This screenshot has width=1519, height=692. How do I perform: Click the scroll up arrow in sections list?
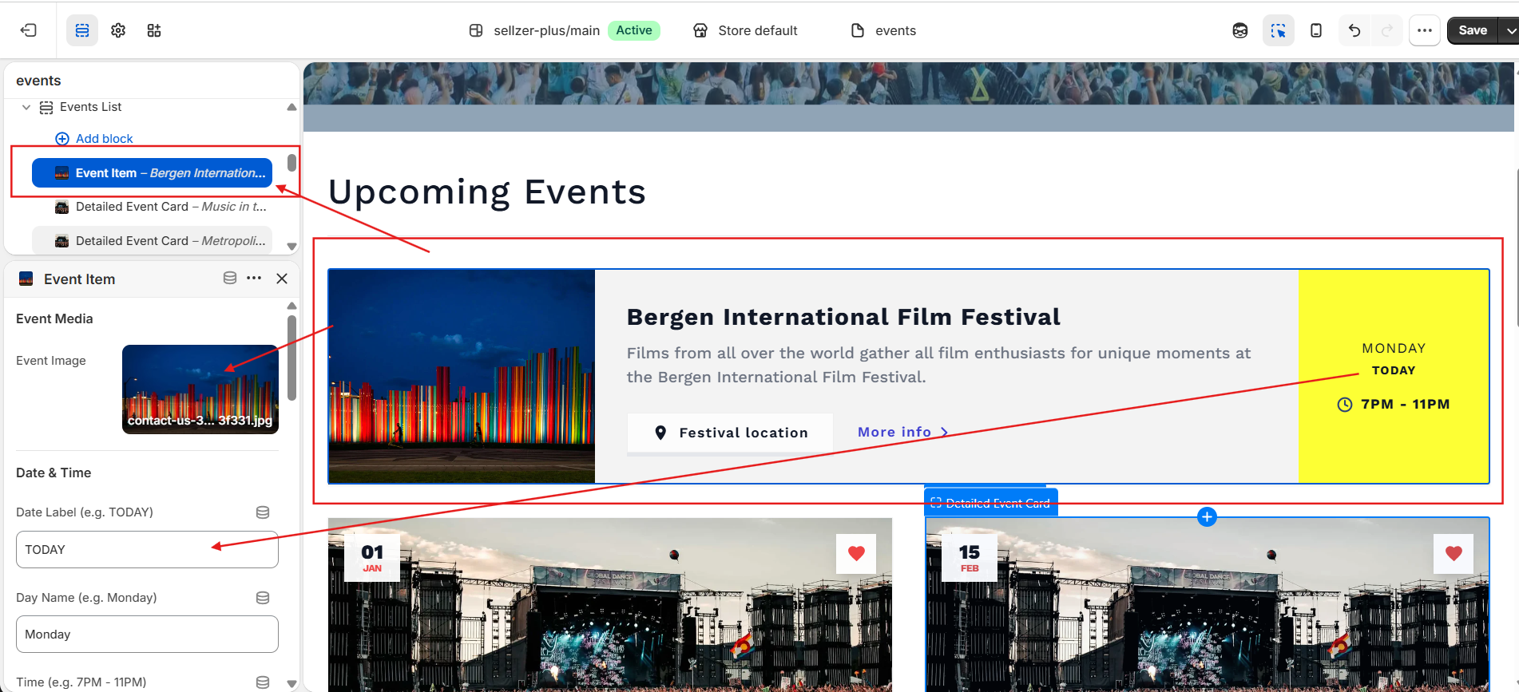coord(292,107)
